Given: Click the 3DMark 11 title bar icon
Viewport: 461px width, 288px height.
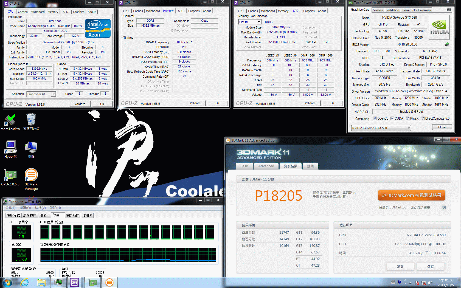Looking at the screenshot, I should (227, 140).
